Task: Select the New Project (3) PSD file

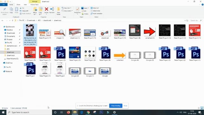Action: [165, 53]
